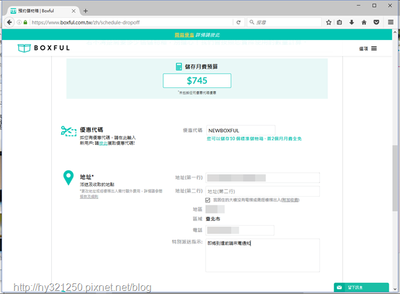Click the Boxful logo
This screenshot has width=400, height=294.
44,48
